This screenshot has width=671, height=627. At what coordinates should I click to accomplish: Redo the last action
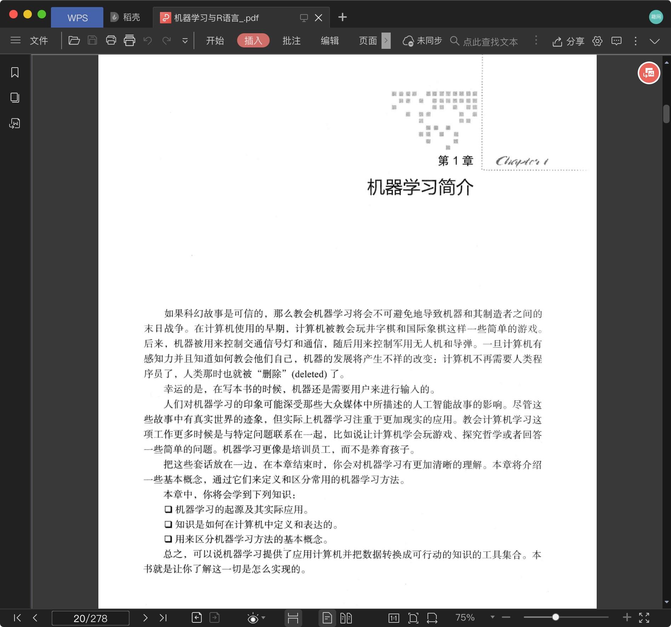167,41
